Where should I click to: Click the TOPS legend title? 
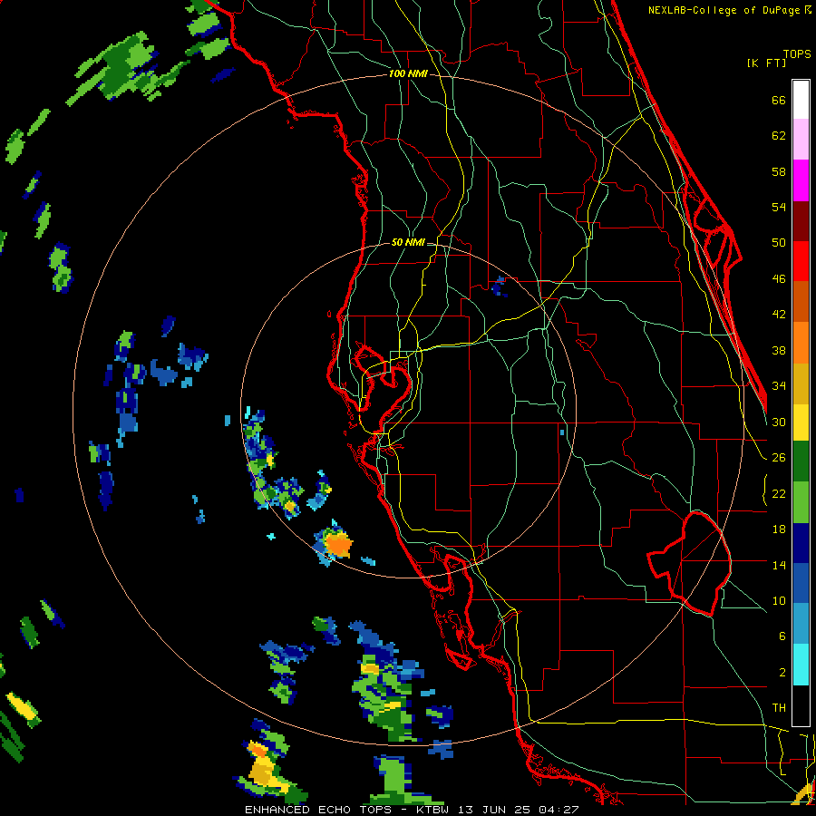tap(797, 53)
